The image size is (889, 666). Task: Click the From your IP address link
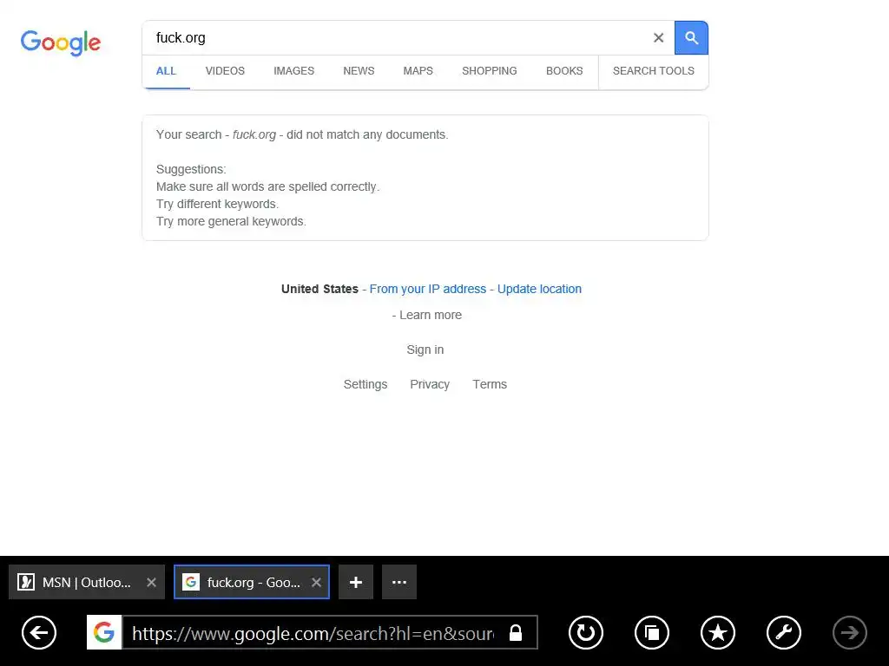tap(428, 289)
